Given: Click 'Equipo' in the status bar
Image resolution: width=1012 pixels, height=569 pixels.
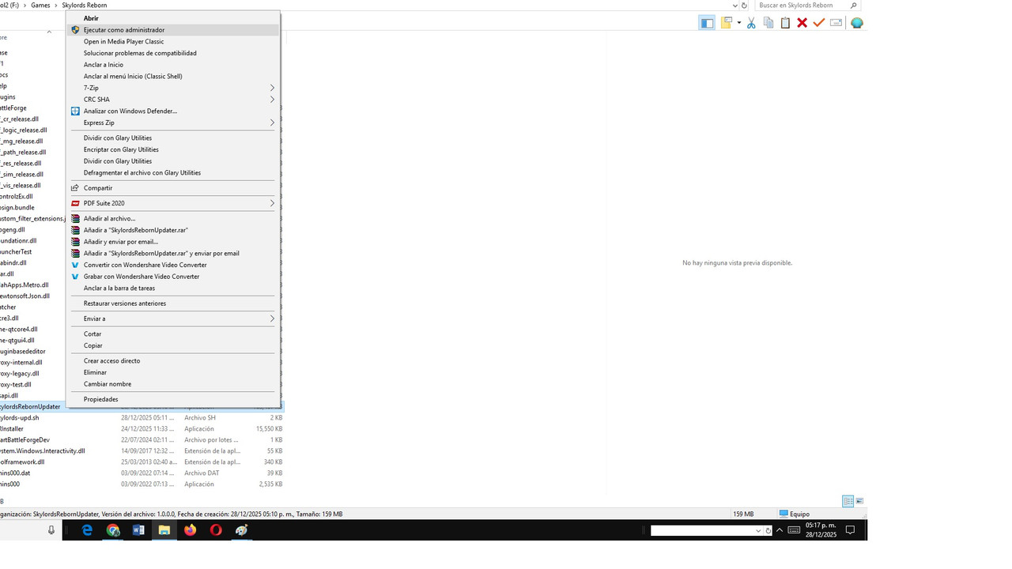Looking at the screenshot, I should 795,514.
